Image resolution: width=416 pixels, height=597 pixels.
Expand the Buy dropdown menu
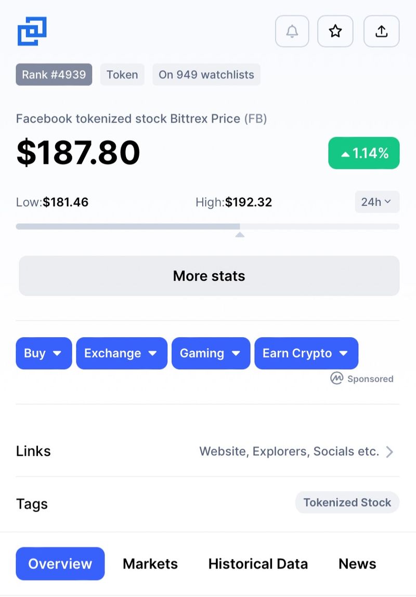coord(44,353)
